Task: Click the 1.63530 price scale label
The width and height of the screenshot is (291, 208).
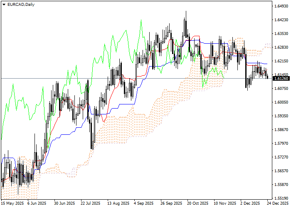Action: coord(281,34)
